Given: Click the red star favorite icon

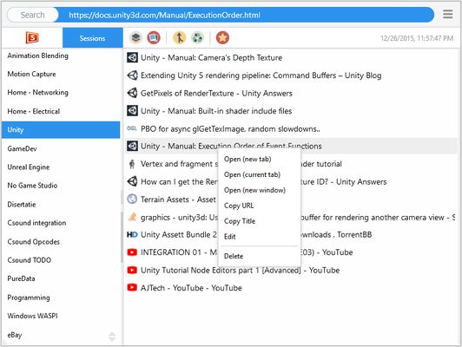Looking at the screenshot, I should click(222, 37).
